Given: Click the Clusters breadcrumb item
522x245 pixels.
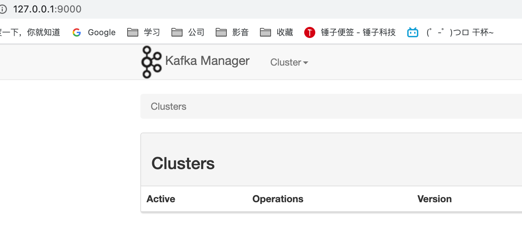Looking at the screenshot, I should click(168, 106).
